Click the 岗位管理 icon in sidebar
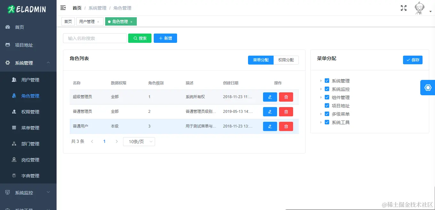The width and height of the screenshot is (435, 210). [x=14, y=159]
